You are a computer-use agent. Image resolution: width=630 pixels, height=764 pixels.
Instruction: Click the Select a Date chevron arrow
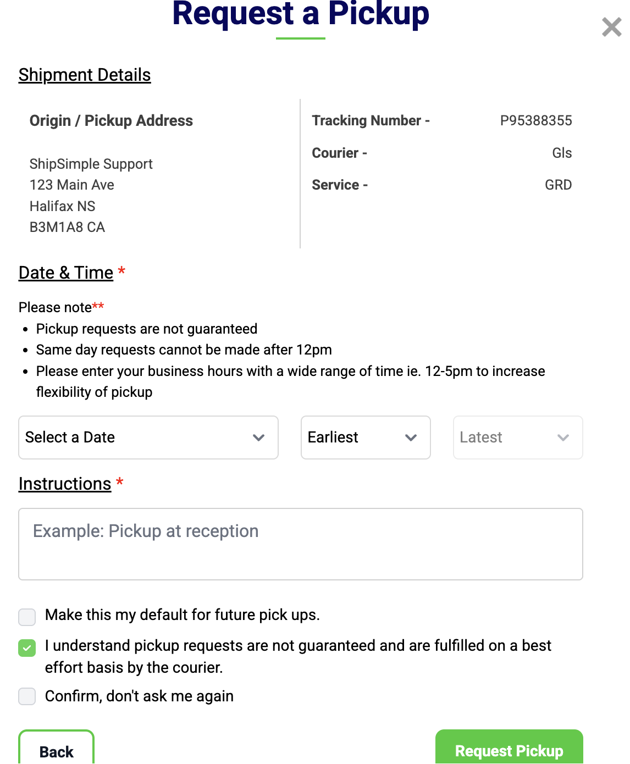[x=259, y=438]
